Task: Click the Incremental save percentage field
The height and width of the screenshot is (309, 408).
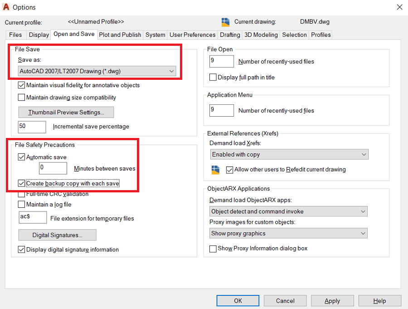Action: click(32, 127)
